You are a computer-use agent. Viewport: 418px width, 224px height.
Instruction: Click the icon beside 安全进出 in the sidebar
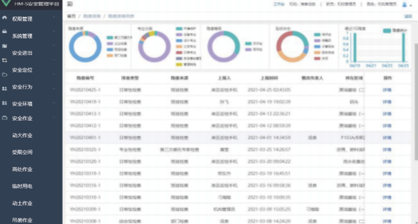[5, 46]
